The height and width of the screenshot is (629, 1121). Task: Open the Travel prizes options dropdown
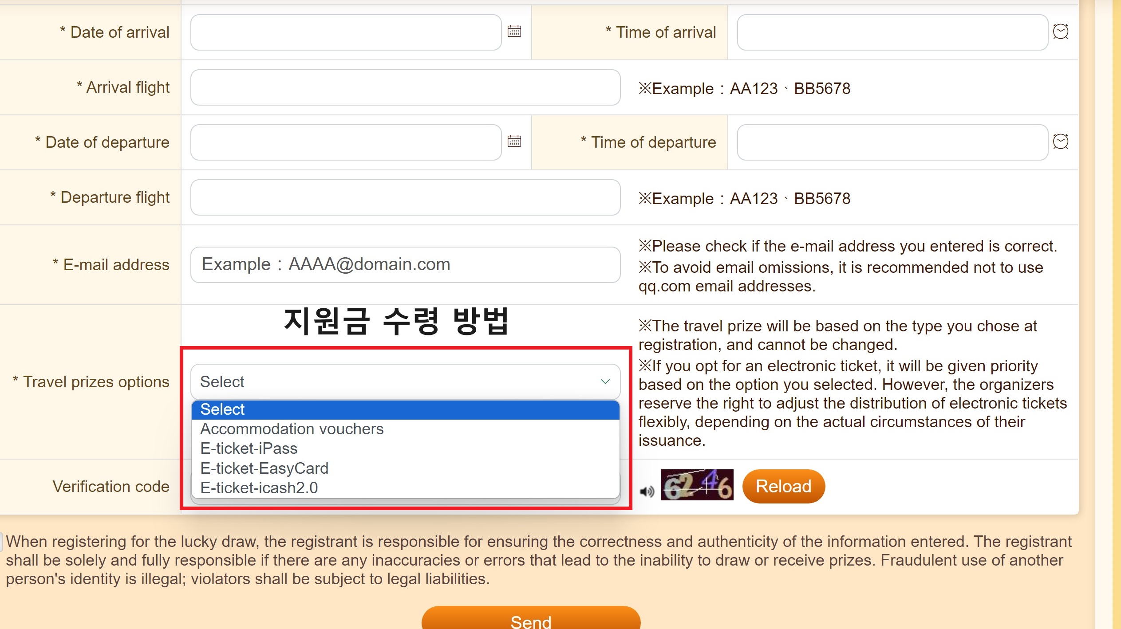[405, 381]
